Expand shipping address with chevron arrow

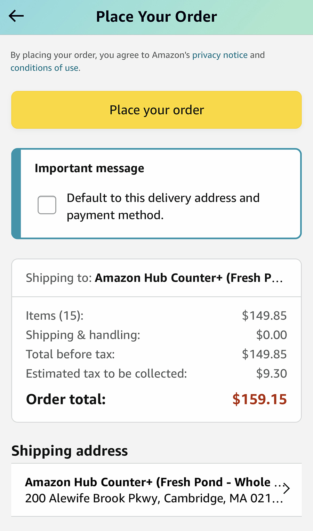point(286,488)
